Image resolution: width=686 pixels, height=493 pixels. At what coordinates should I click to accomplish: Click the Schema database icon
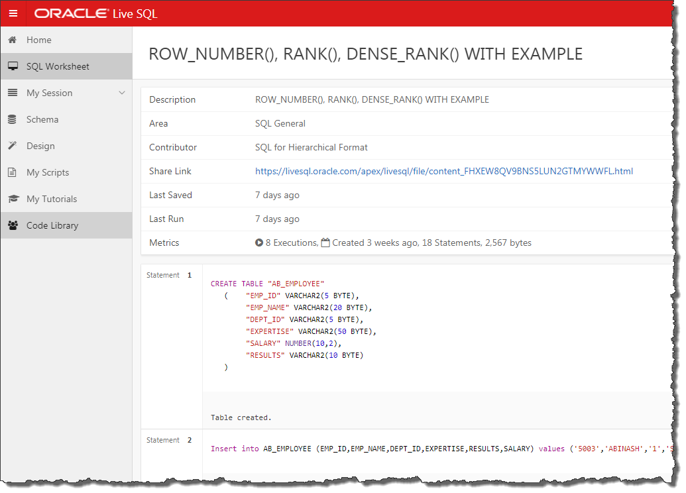tap(12, 119)
